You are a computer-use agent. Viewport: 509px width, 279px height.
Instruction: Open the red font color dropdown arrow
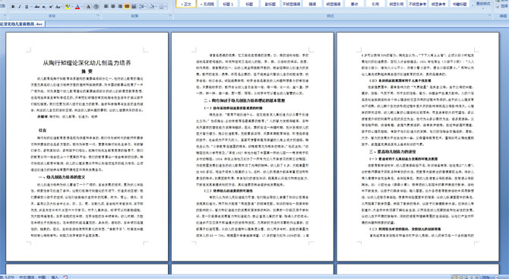point(82,7)
